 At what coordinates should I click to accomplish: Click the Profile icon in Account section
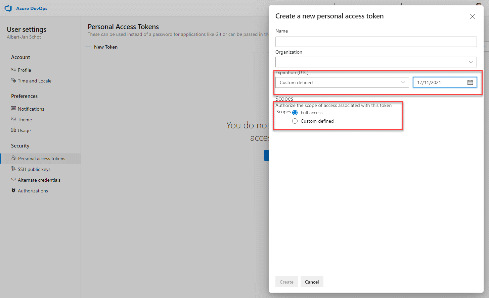(13, 69)
